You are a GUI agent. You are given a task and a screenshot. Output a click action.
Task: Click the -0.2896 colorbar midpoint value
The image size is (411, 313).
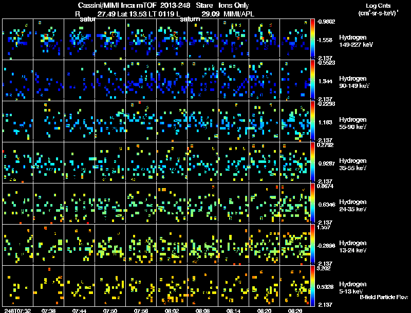(x=326, y=246)
